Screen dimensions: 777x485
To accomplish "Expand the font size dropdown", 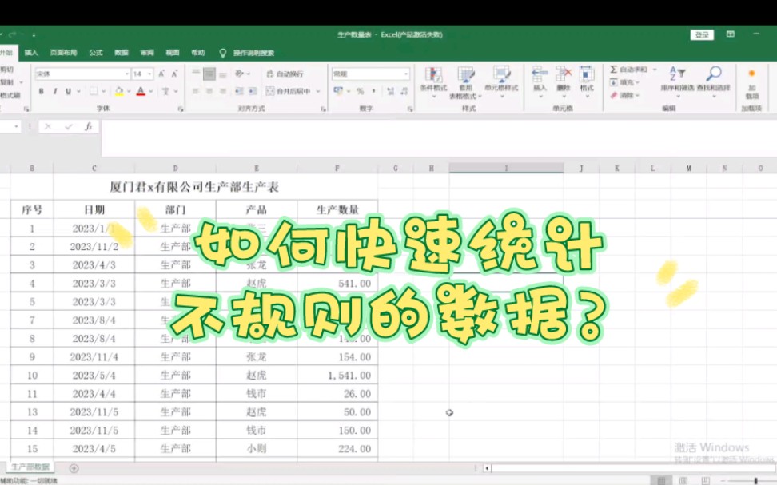I will click(x=149, y=74).
